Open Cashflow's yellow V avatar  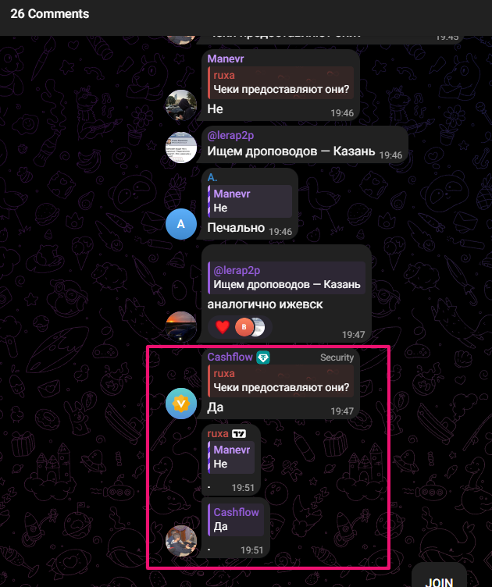pyautogui.click(x=181, y=404)
